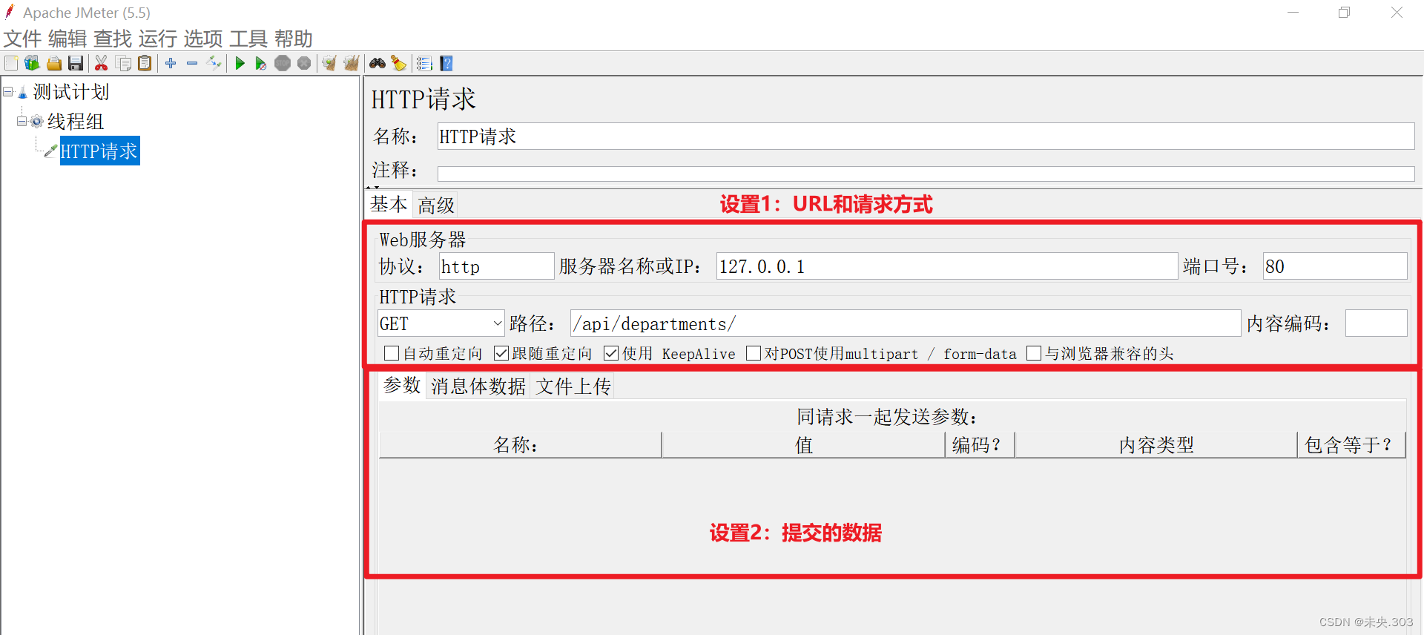The height and width of the screenshot is (635, 1424).
Task: Check 对POST使用multipart / form-data option
Action: (754, 353)
